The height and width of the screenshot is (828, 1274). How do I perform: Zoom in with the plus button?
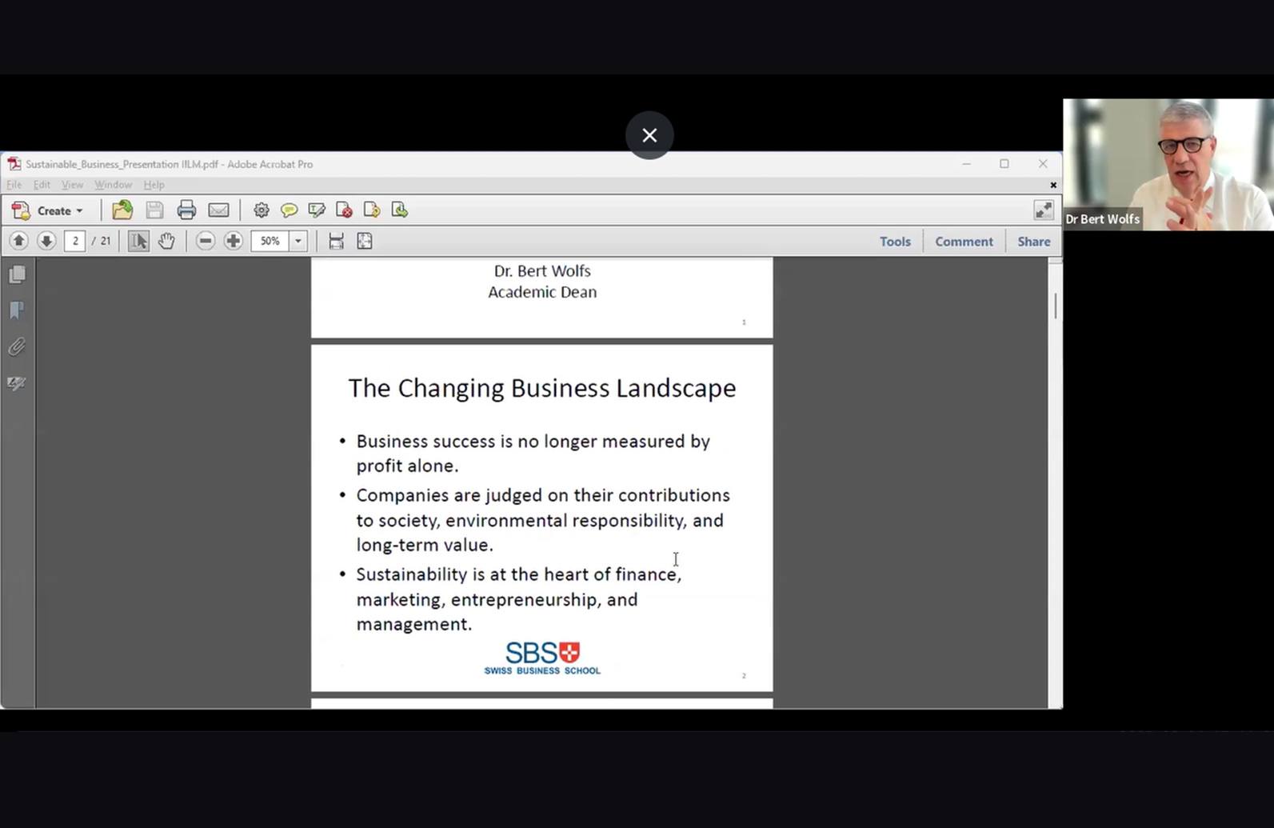(234, 241)
